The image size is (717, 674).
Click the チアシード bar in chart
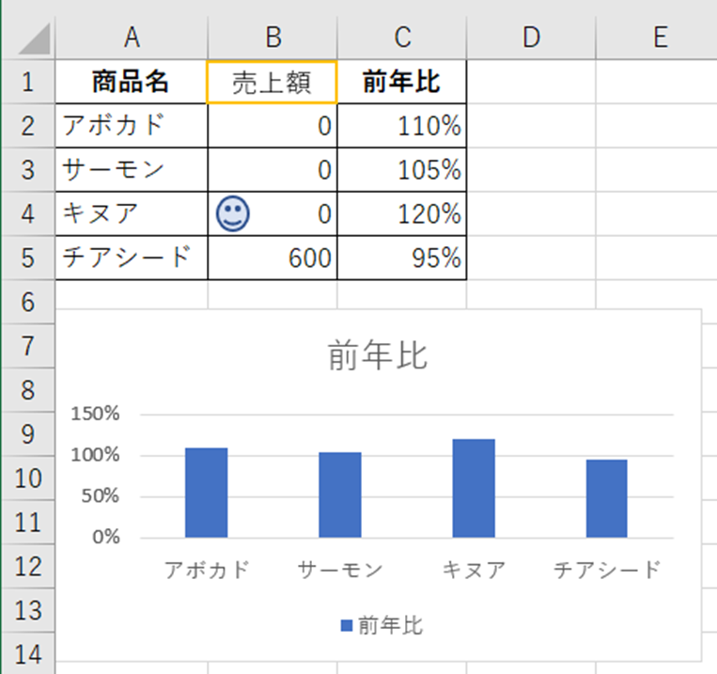606,498
